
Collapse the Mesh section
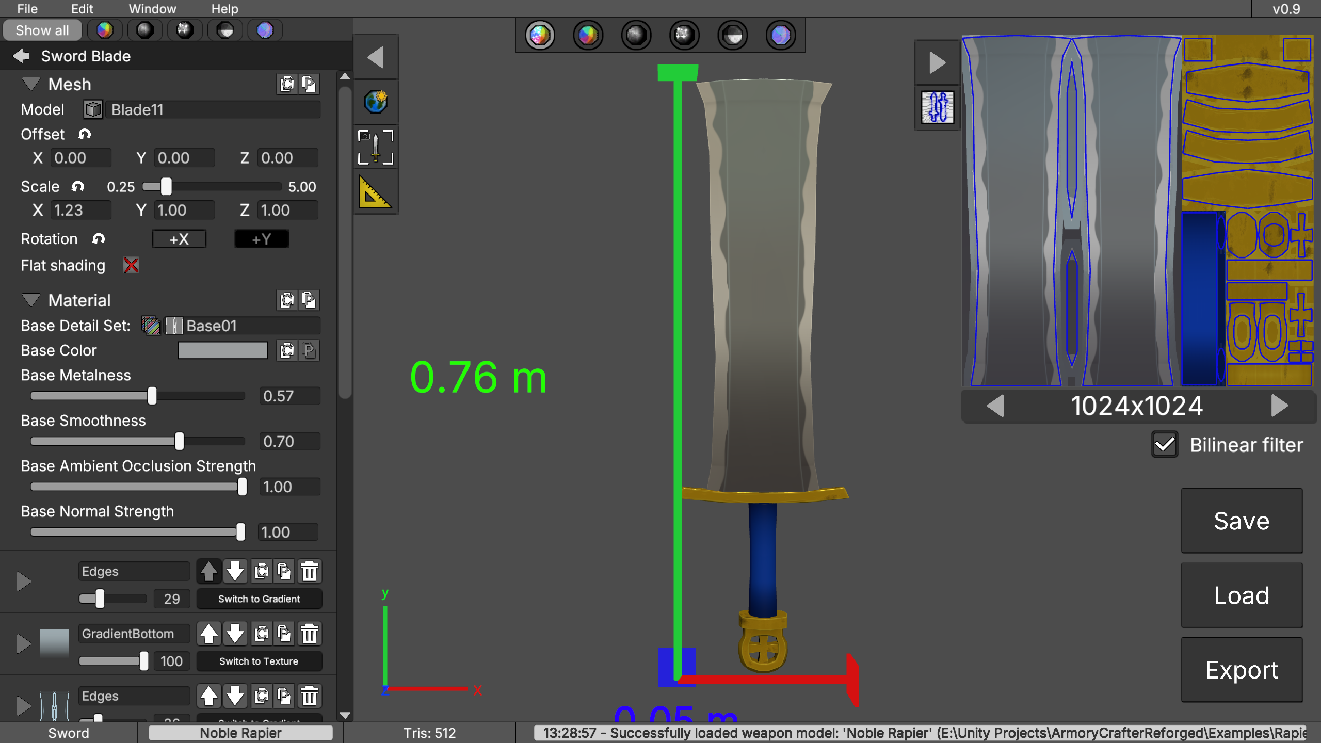click(x=31, y=84)
